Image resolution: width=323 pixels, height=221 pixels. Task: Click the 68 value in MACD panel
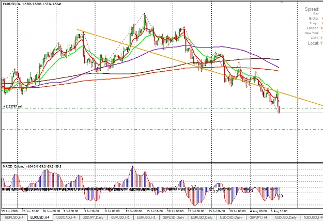pos(280,196)
